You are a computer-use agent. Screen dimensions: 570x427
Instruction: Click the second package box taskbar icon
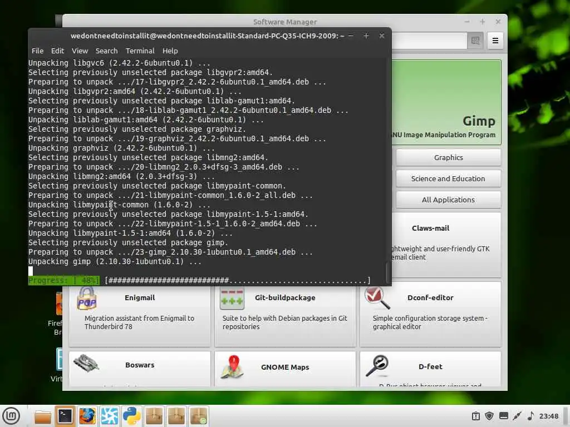pyautogui.click(x=176, y=416)
